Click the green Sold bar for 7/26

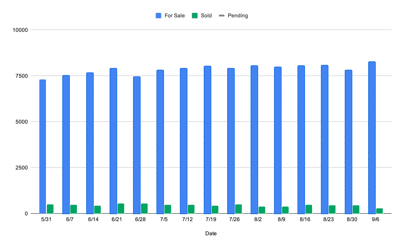coord(238,209)
